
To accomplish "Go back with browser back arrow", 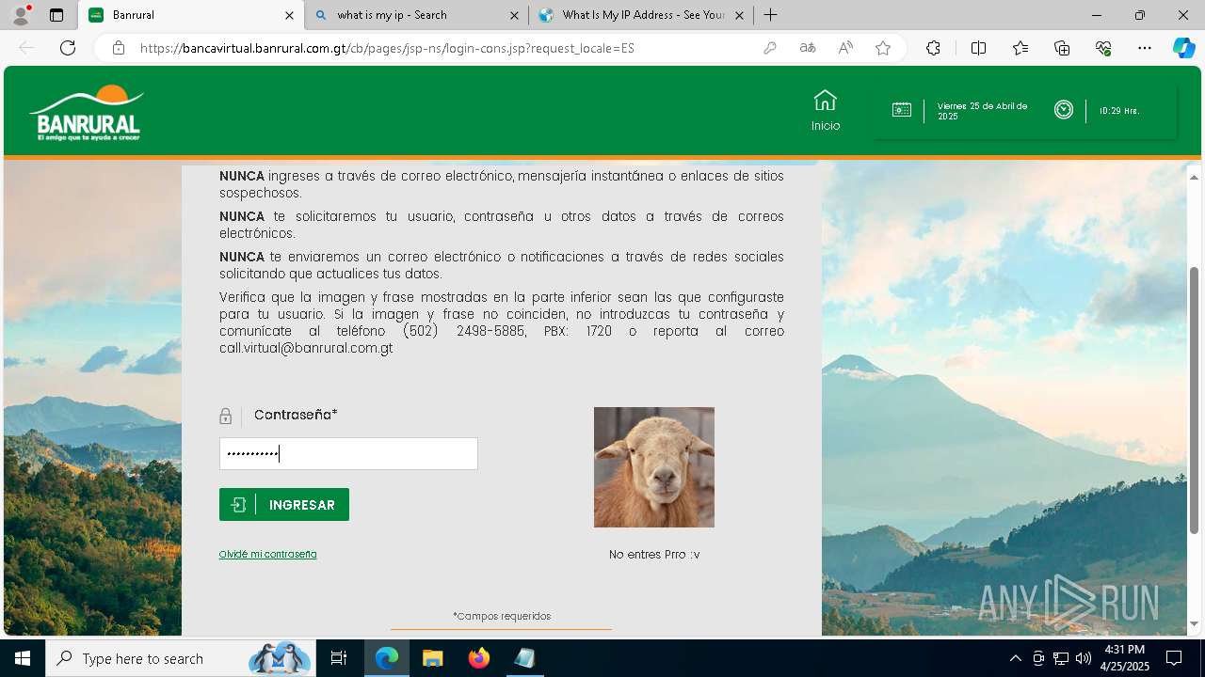I will coord(26,48).
